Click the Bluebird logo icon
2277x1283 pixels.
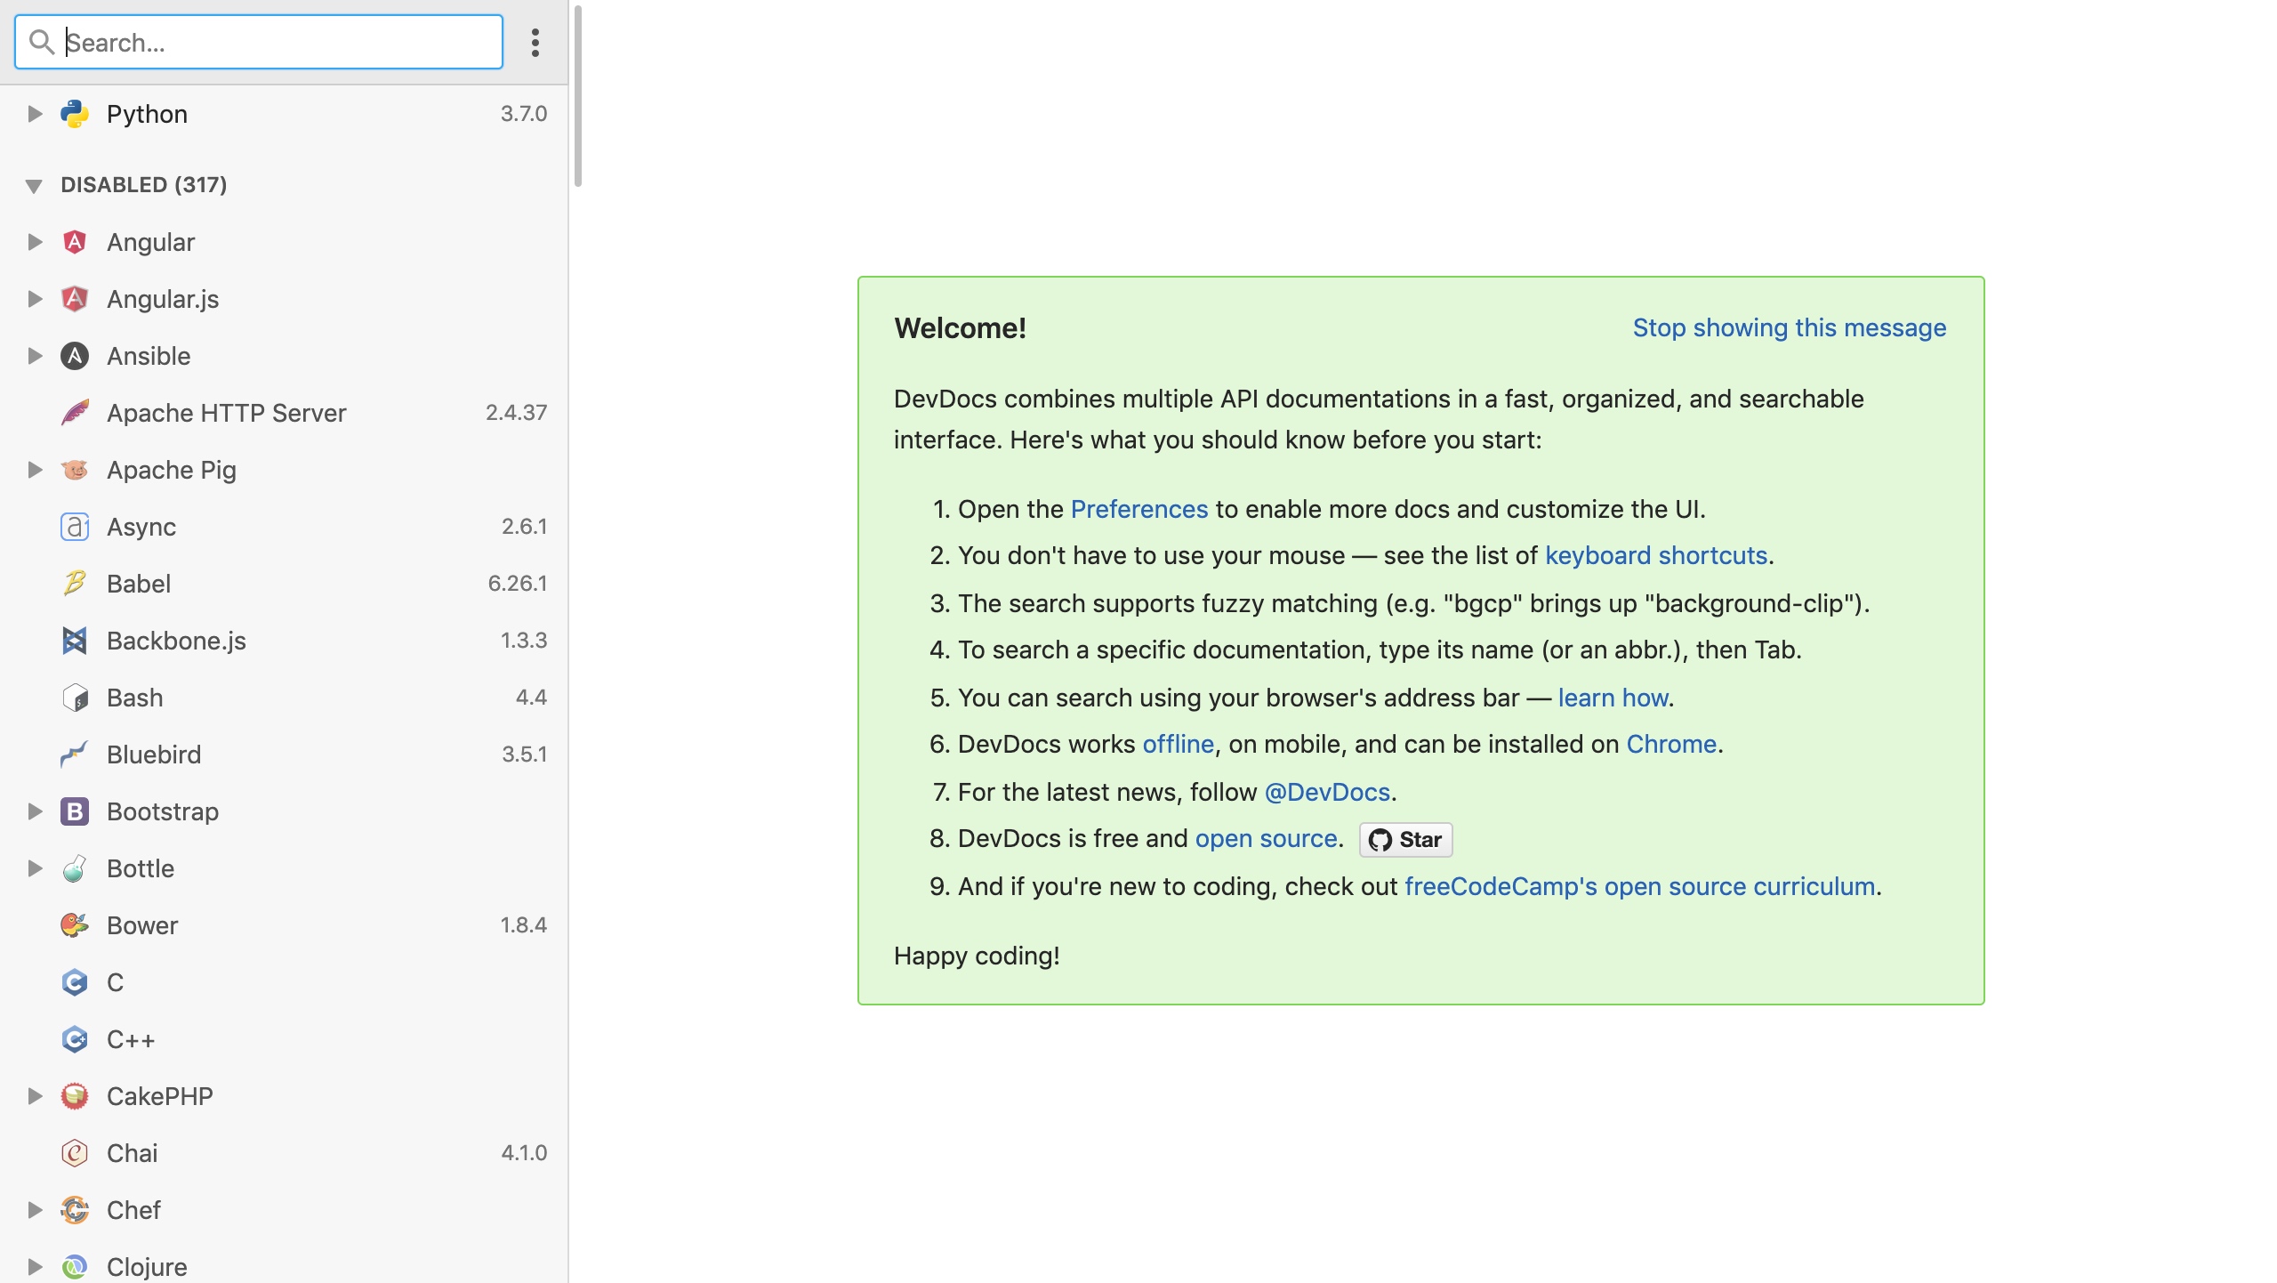click(75, 754)
